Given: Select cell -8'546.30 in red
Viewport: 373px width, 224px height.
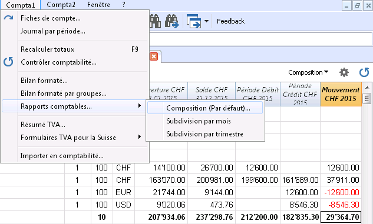Looking at the screenshot, I should click(x=341, y=205).
